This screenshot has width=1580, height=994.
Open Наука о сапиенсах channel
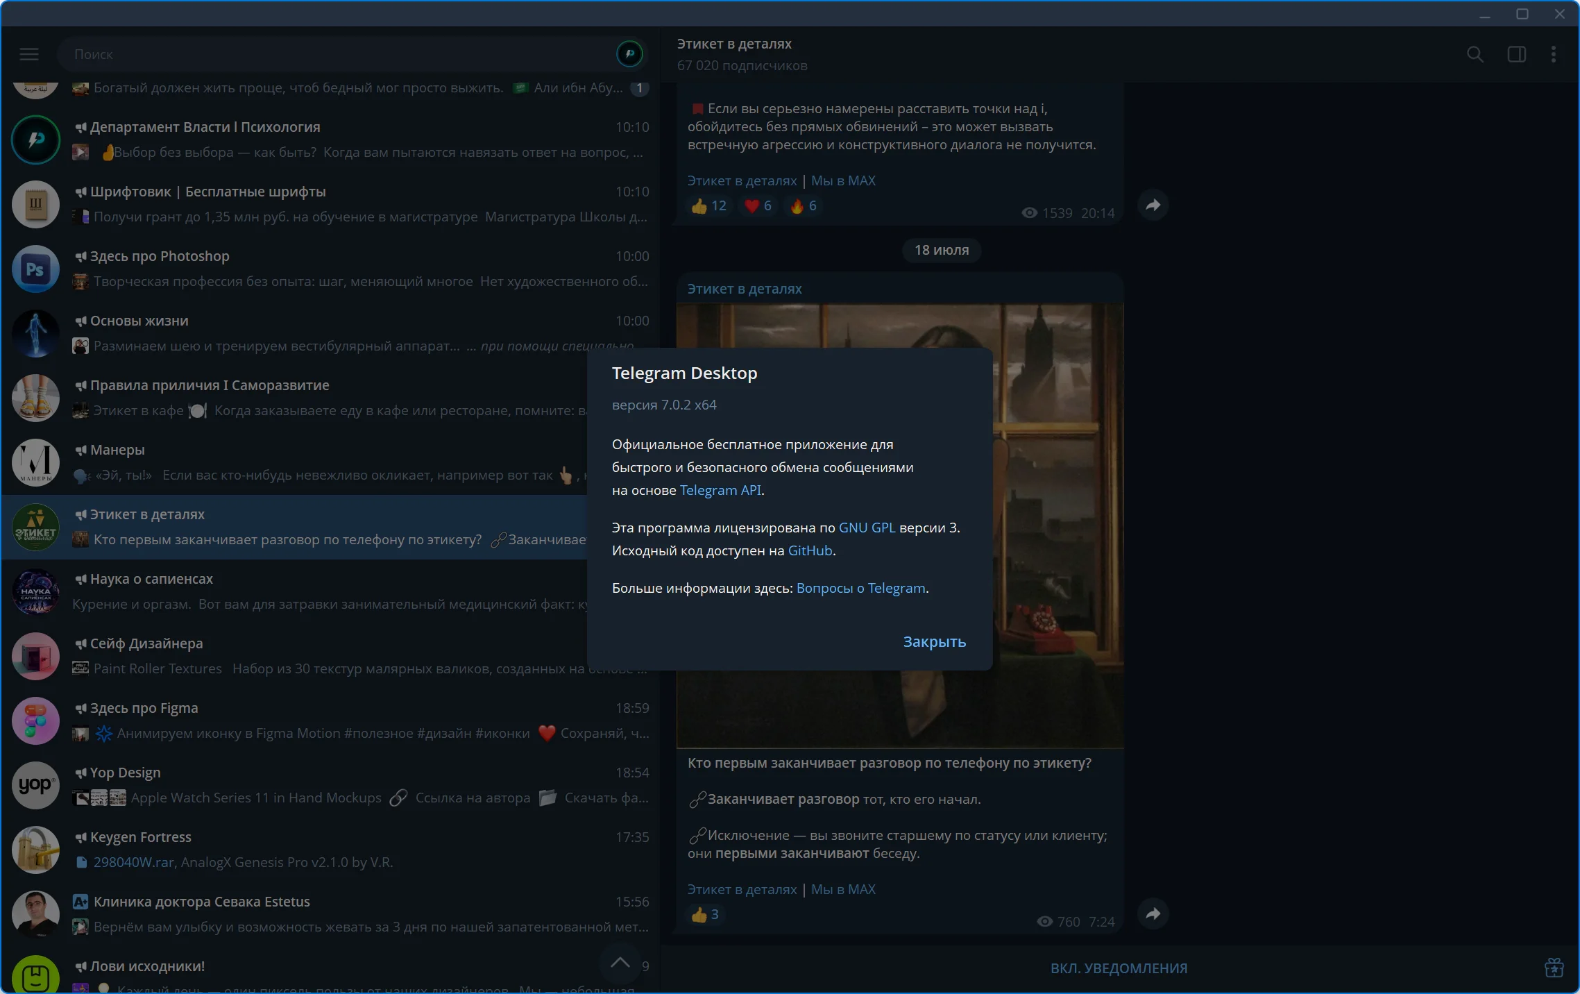pos(295,591)
